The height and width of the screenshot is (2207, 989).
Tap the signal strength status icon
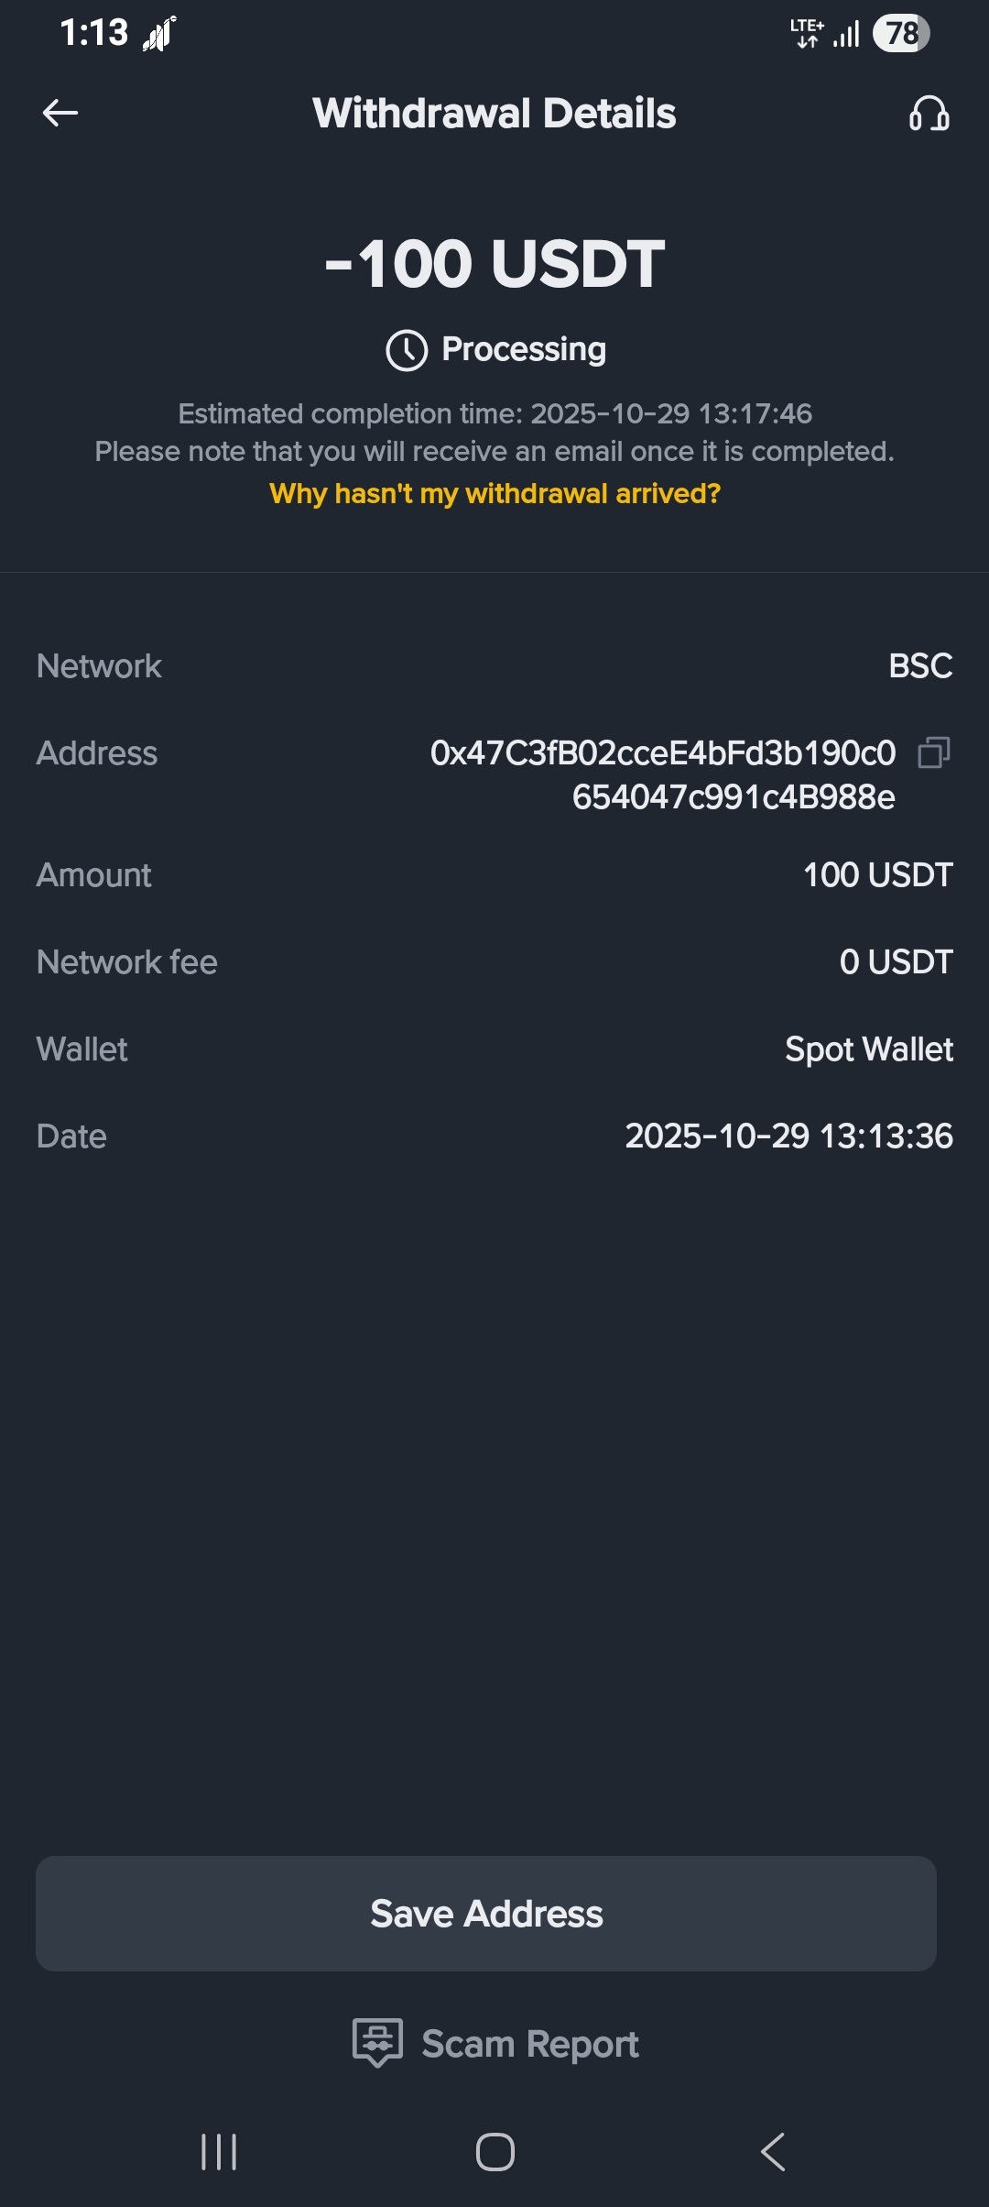847,34
